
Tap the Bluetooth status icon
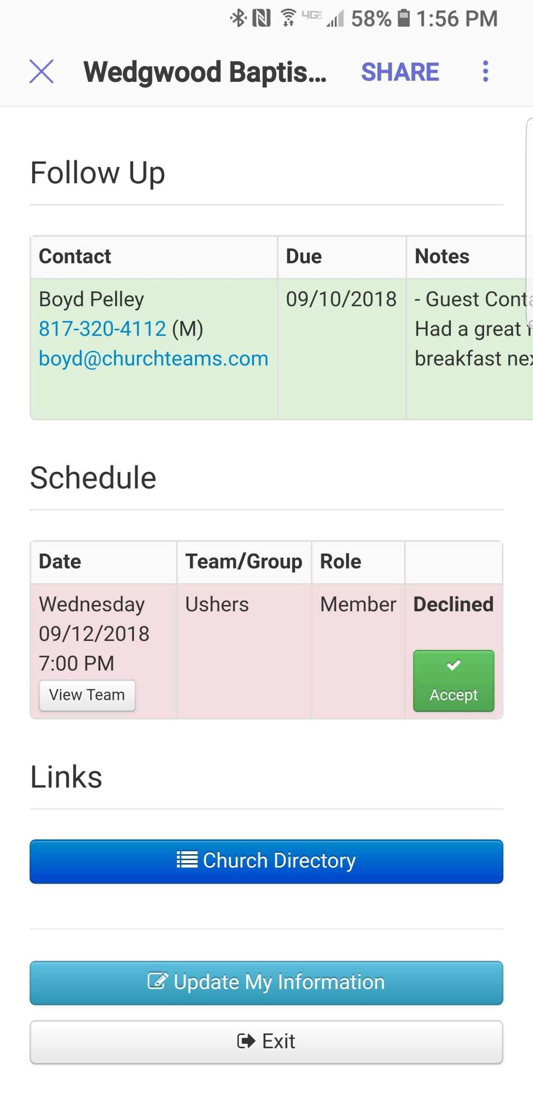pyautogui.click(x=238, y=18)
